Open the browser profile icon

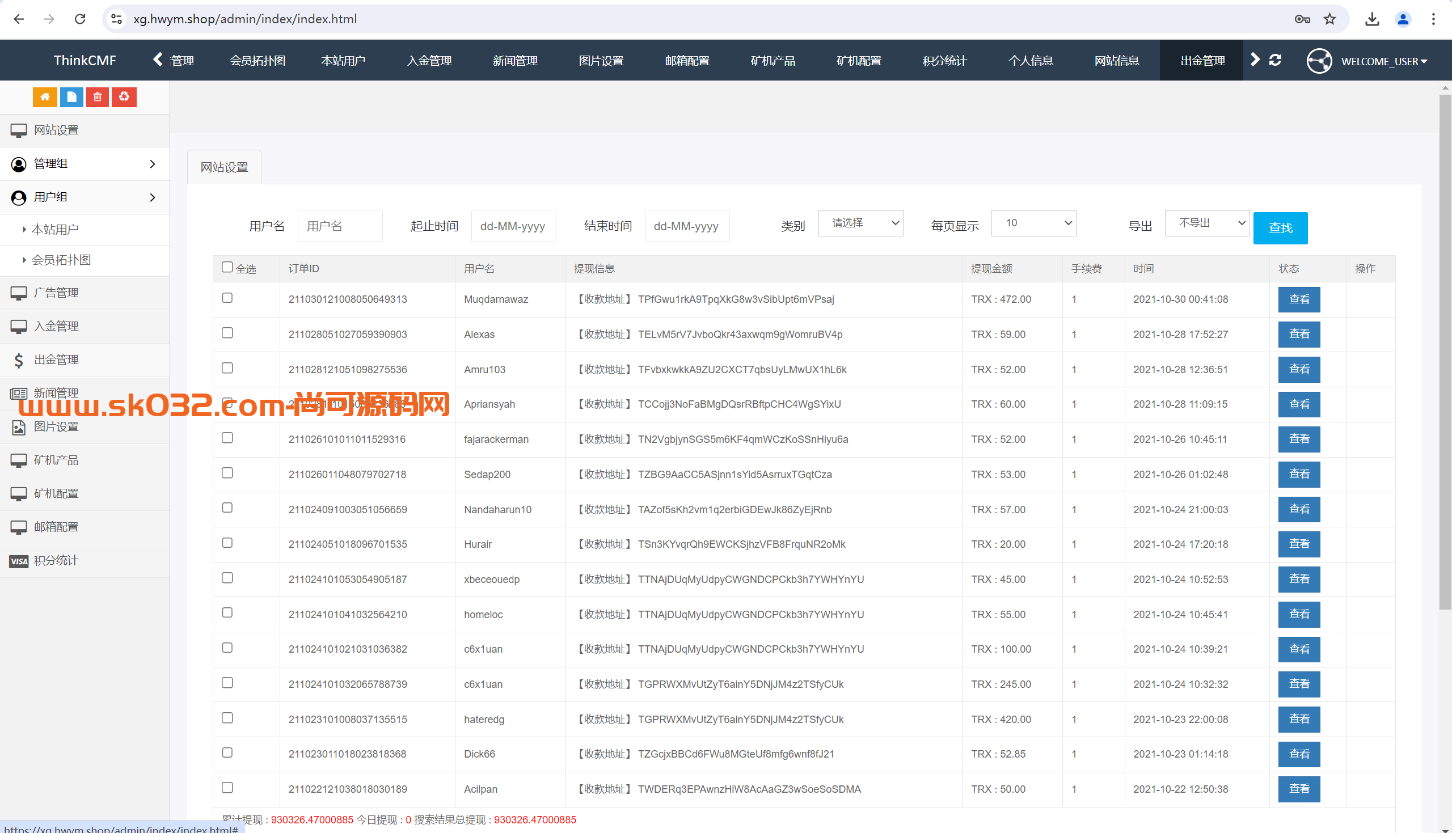(x=1403, y=19)
